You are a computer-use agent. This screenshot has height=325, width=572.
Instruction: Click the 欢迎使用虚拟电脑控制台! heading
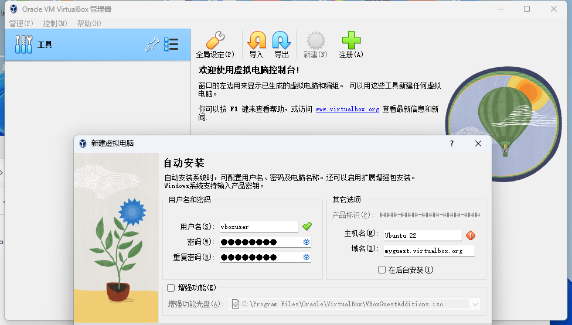pos(249,70)
